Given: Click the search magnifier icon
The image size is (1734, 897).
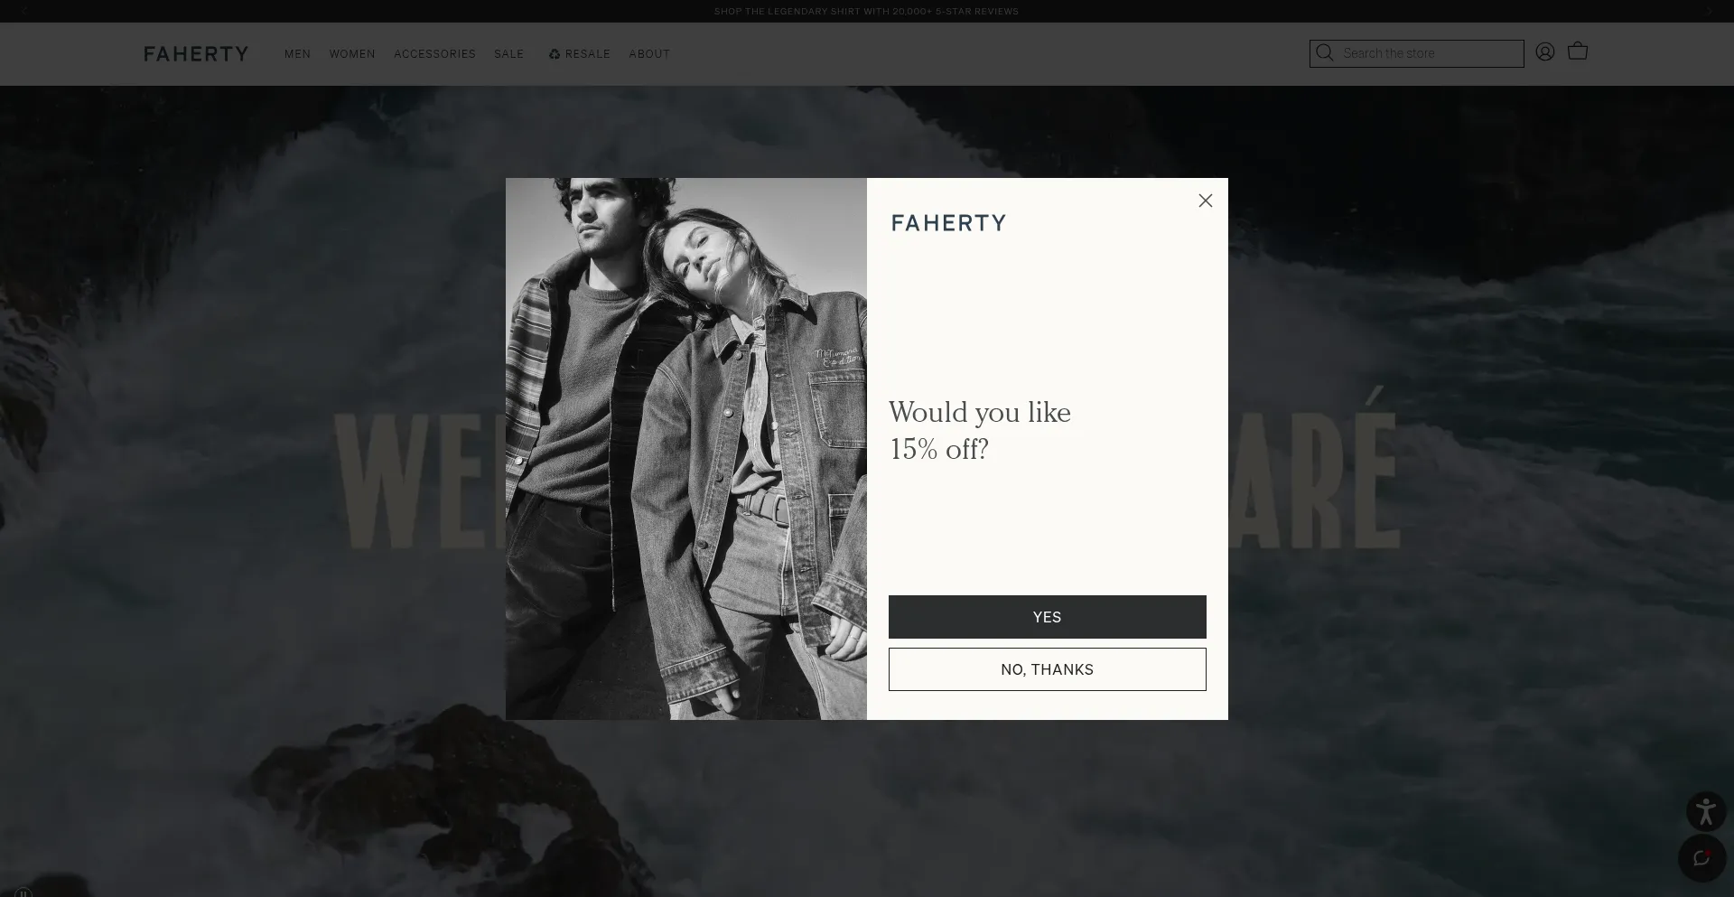Looking at the screenshot, I should coord(1324,53).
